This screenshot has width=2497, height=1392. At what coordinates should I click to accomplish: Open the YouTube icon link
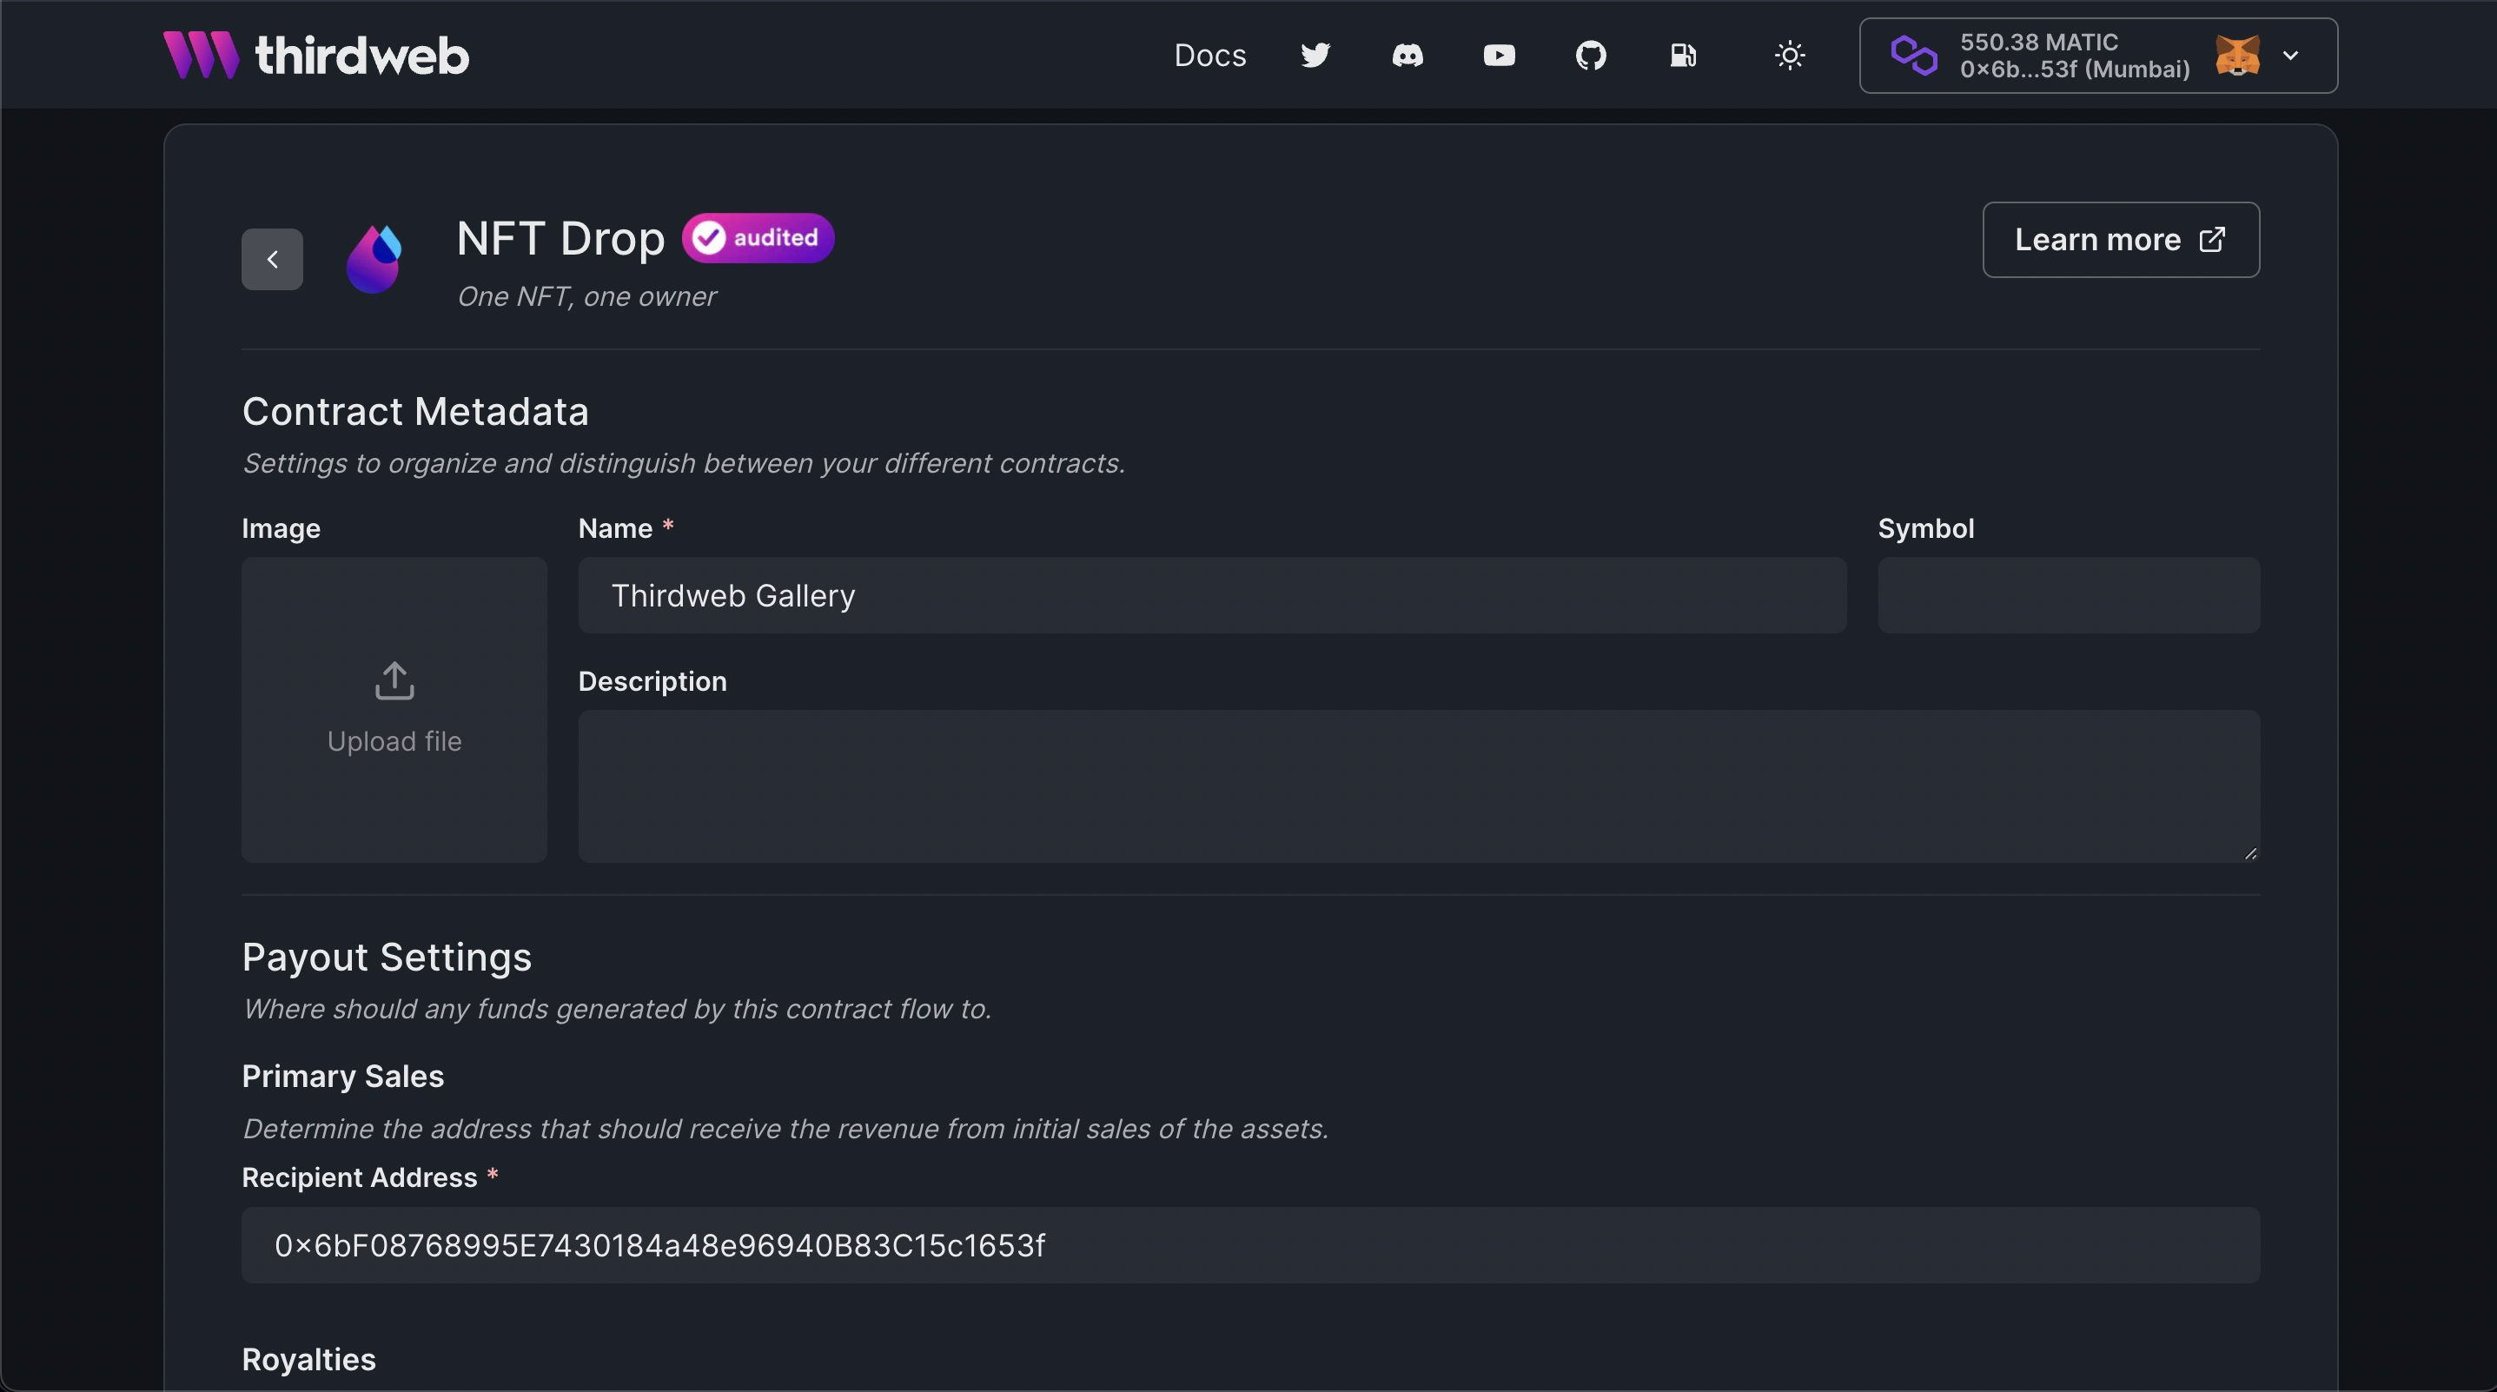[x=1499, y=56]
